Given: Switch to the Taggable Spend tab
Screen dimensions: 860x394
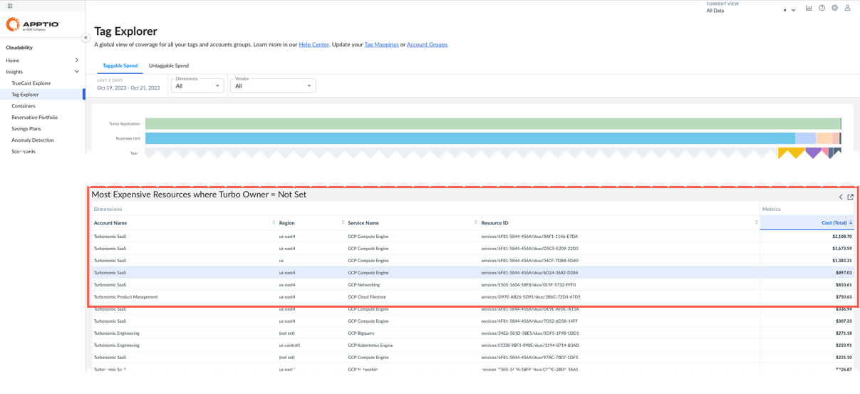Looking at the screenshot, I should pos(120,66).
